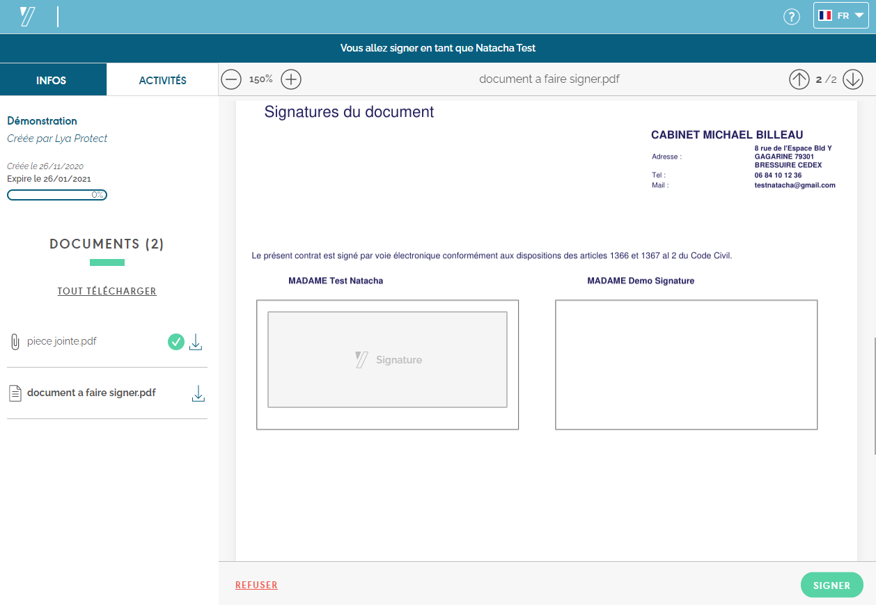Click the zoom in plus icon
876x605 pixels.
click(x=290, y=79)
